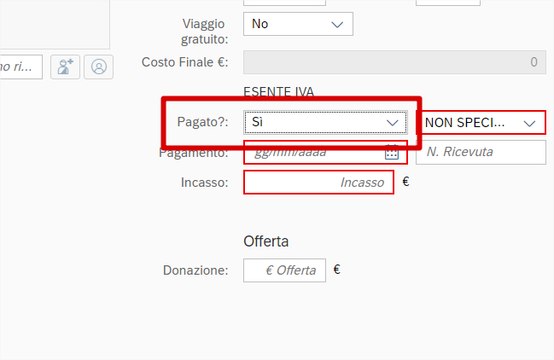Click the Costo Finale €: label
The width and height of the screenshot is (554, 360).
point(184,62)
